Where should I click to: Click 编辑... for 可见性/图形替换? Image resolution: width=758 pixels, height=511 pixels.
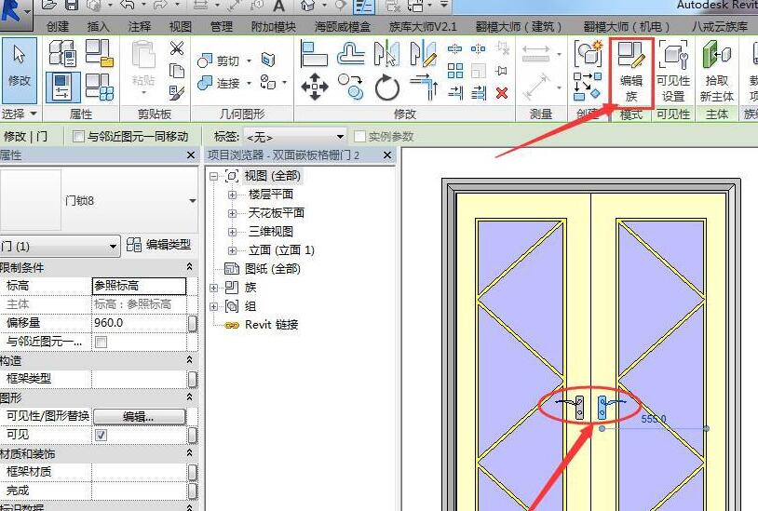pyautogui.click(x=140, y=416)
